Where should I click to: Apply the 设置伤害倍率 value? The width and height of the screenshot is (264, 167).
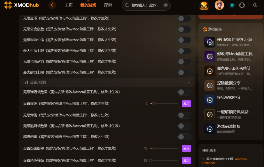pos(186,148)
